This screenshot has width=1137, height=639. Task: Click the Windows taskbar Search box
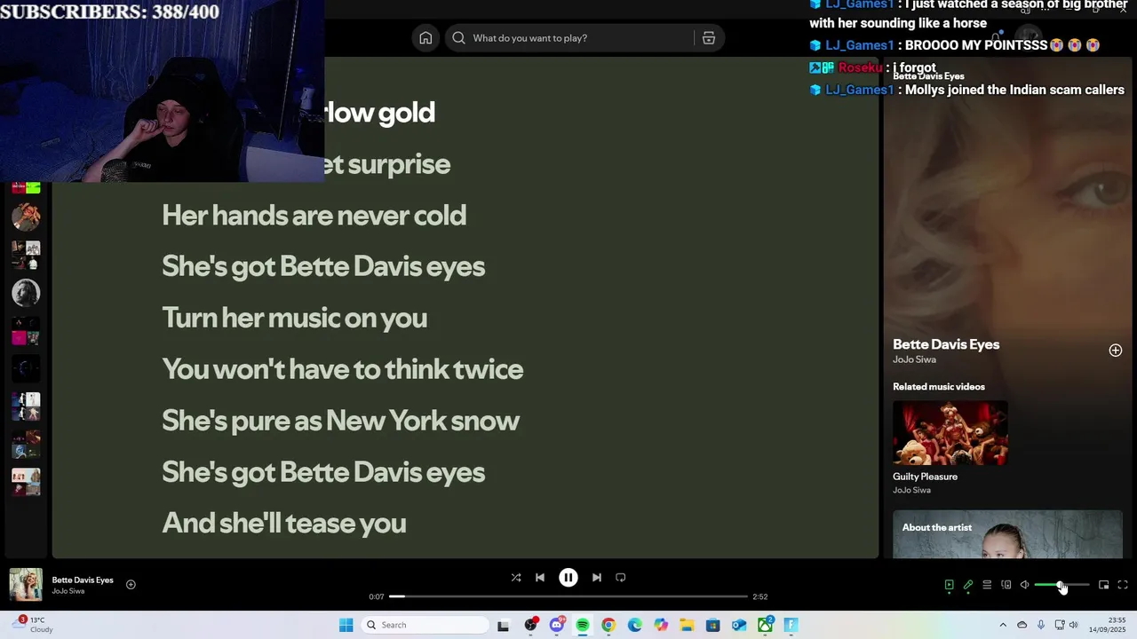[426, 625]
